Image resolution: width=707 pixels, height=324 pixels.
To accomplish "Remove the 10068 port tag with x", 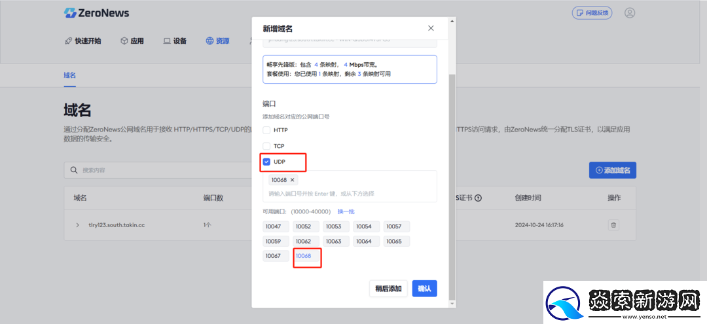I will (x=292, y=180).
